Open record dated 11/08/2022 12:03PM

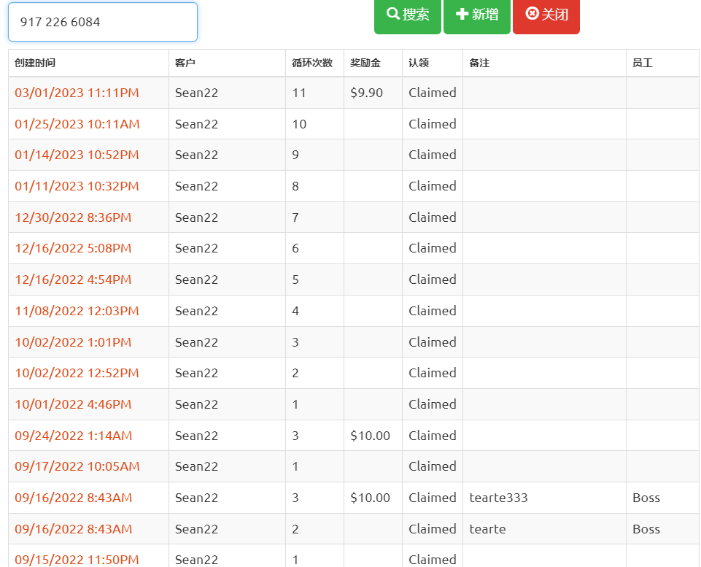pos(77,311)
